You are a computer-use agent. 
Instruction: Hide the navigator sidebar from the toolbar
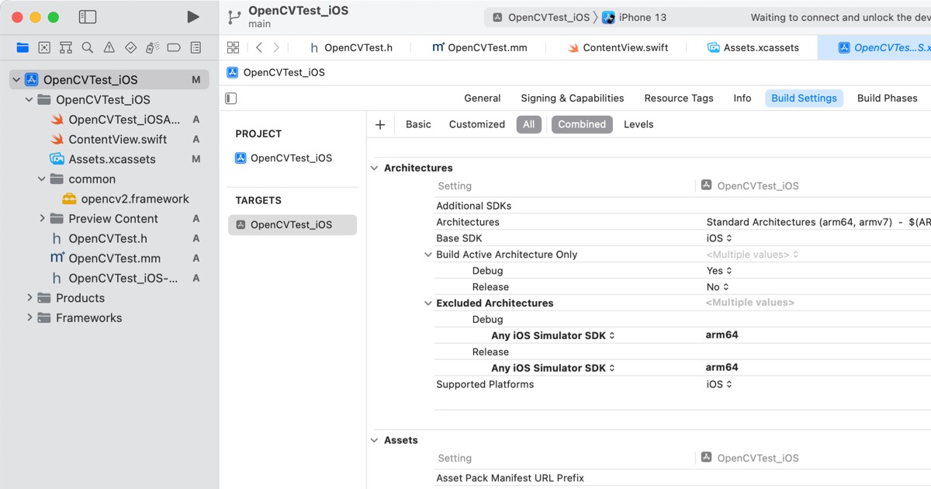88,17
